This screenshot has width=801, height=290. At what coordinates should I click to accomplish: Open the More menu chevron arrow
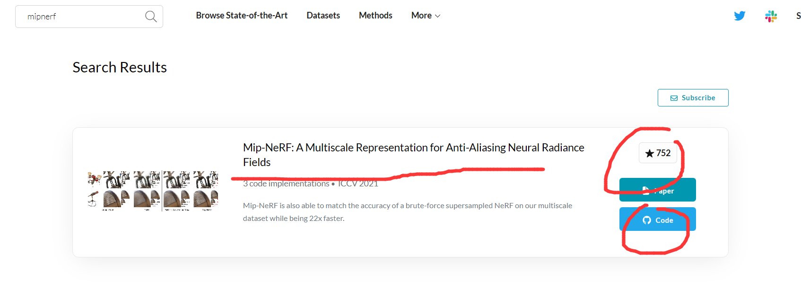click(x=437, y=16)
